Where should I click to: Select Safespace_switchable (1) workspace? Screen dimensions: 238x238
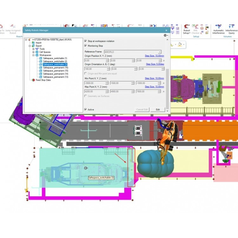(55, 58)
